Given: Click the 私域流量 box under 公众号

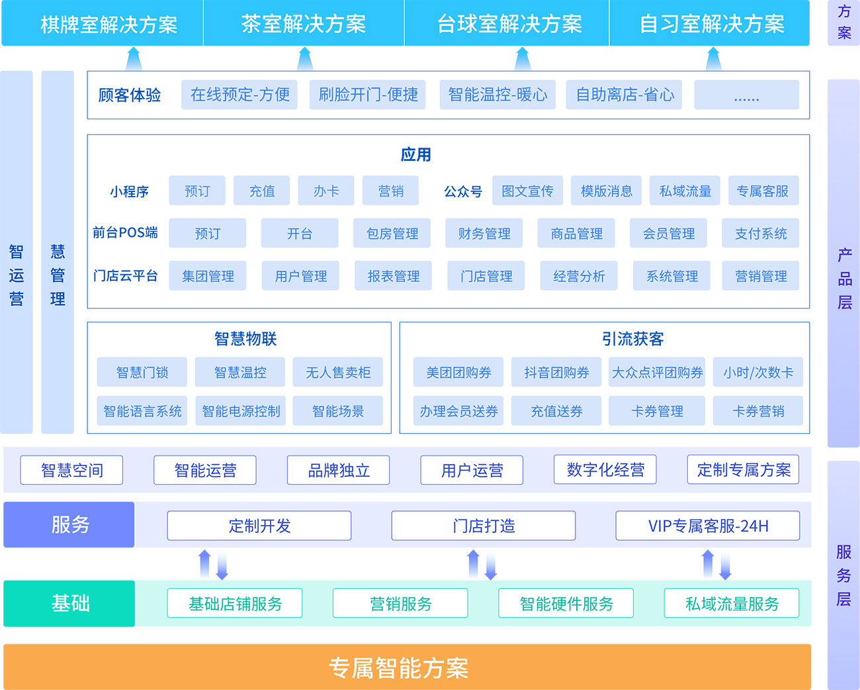Looking at the screenshot, I should (685, 191).
